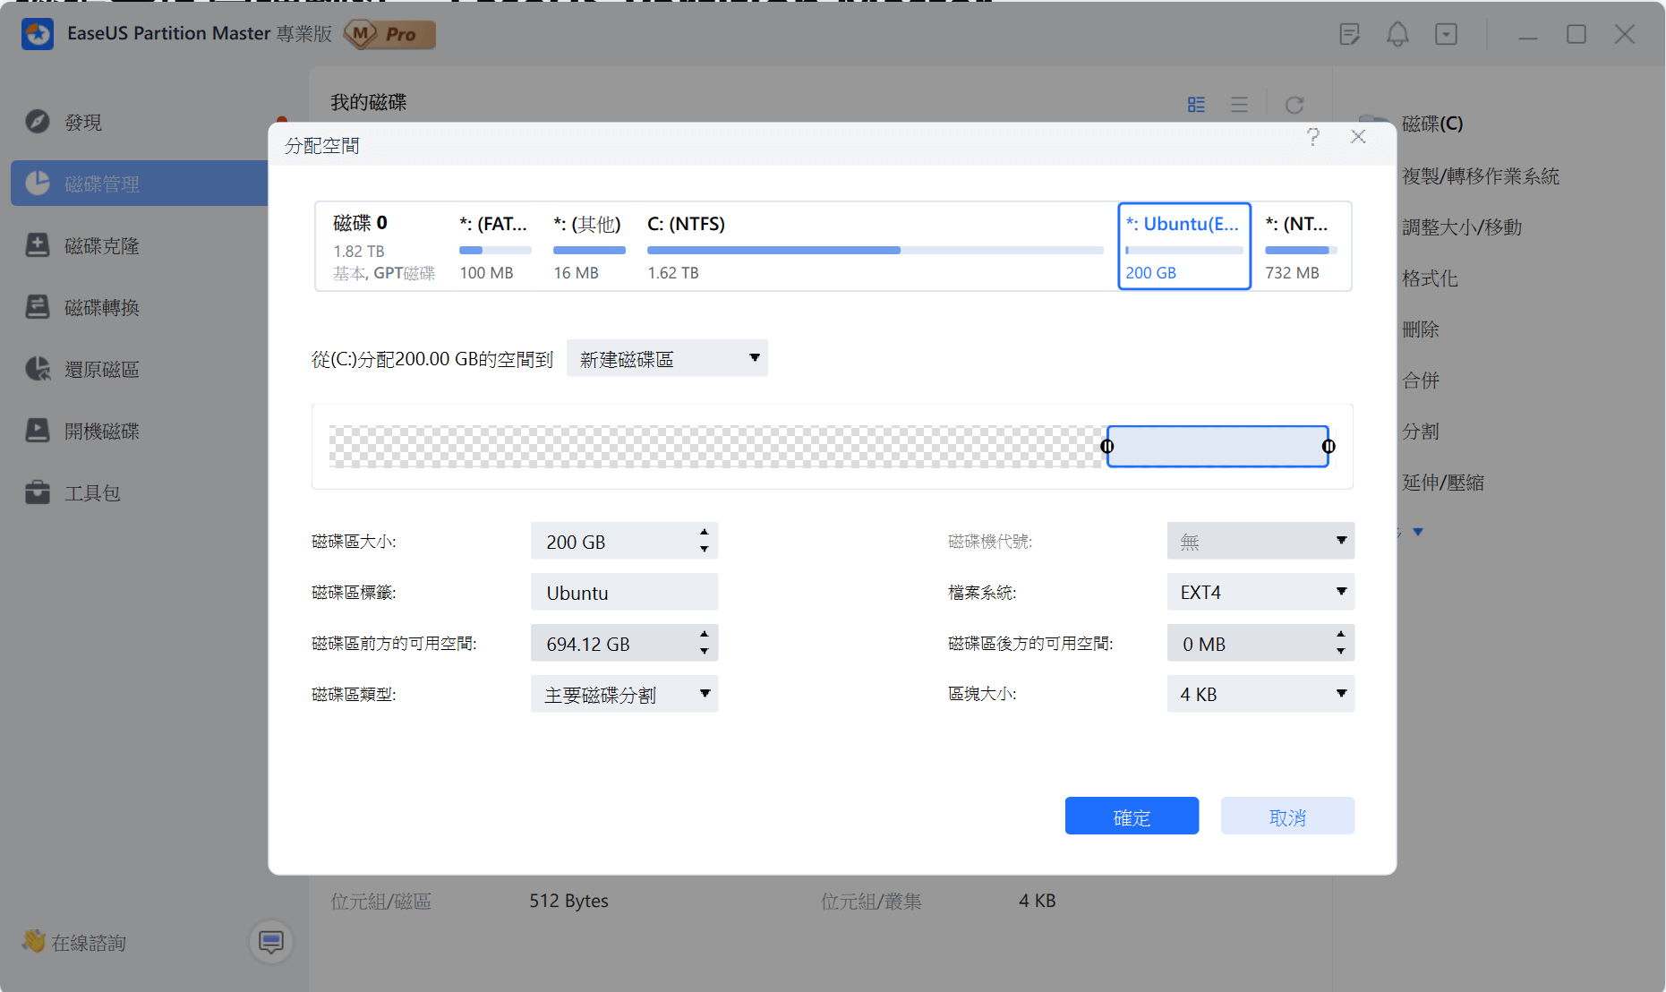Increase 磁碟區後方的可用空間 with up arrow
Image resolution: width=1666 pixels, height=992 pixels.
1341,634
